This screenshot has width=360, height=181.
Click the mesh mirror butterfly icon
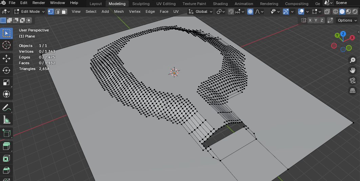[x=303, y=20]
